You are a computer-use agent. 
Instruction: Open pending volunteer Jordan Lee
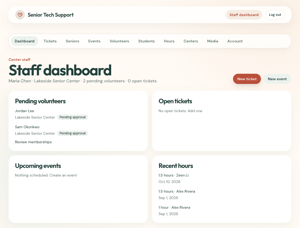[x=24, y=111]
